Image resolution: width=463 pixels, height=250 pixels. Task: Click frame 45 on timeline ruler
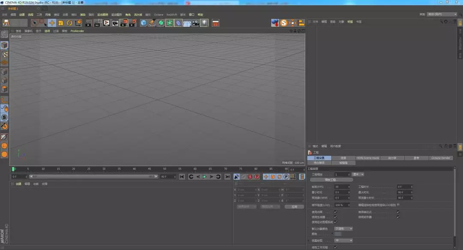(x=150, y=169)
